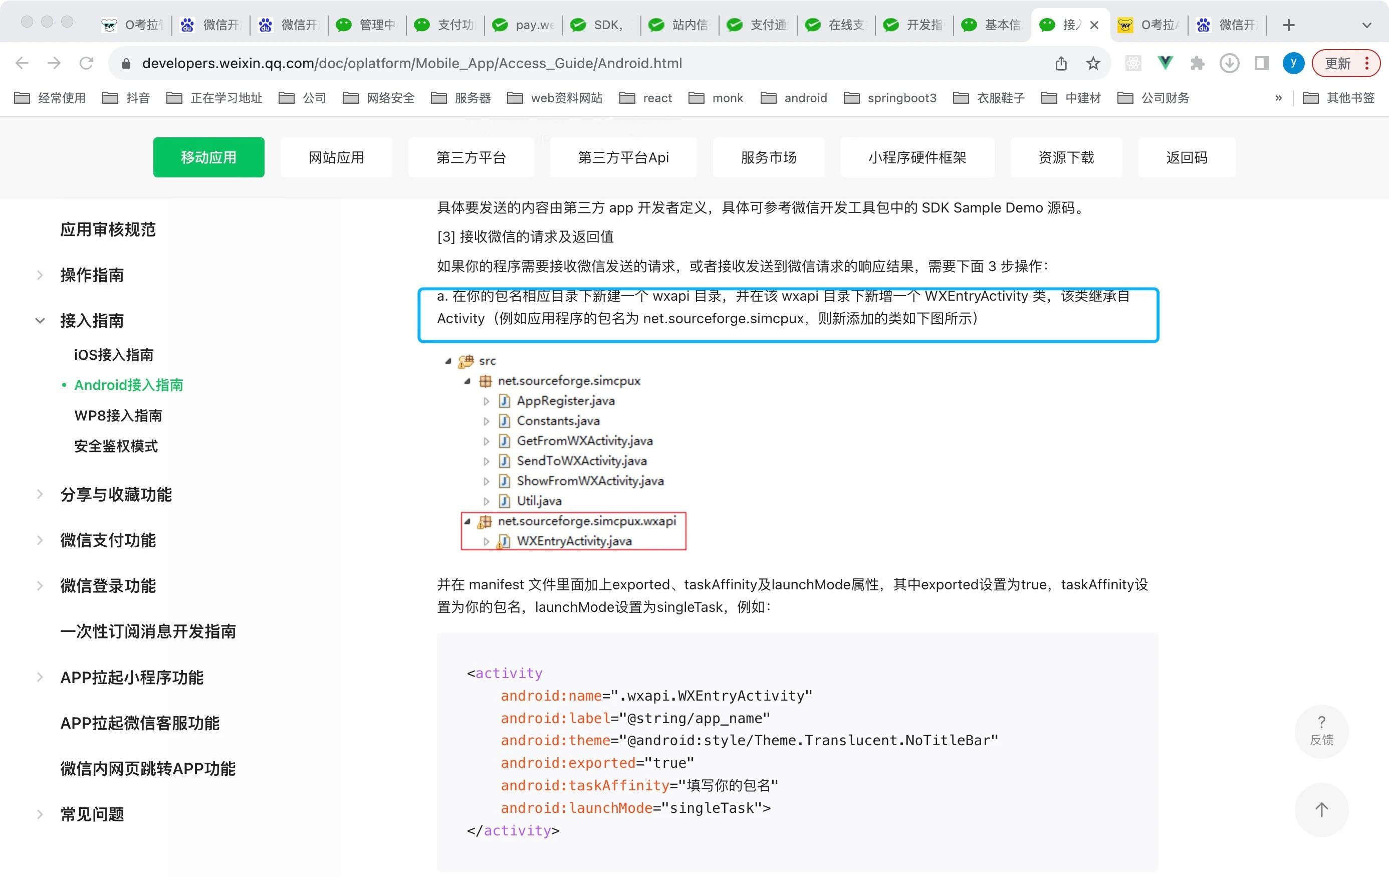Image resolution: width=1389 pixels, height=877 pixels.
Task: Click the back-to-top arrow button
Action: (x=1321, y=809)
